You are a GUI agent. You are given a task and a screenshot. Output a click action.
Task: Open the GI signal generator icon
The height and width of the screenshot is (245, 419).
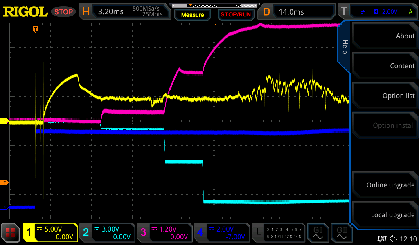pyautogui.click(x=318, y=233)
